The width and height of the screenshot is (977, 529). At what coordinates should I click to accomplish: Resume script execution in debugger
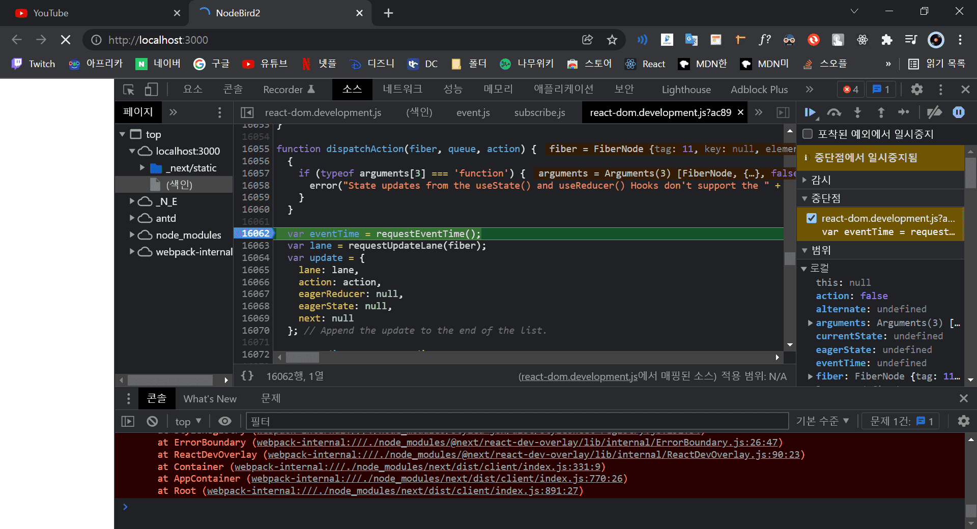point(810,112)
